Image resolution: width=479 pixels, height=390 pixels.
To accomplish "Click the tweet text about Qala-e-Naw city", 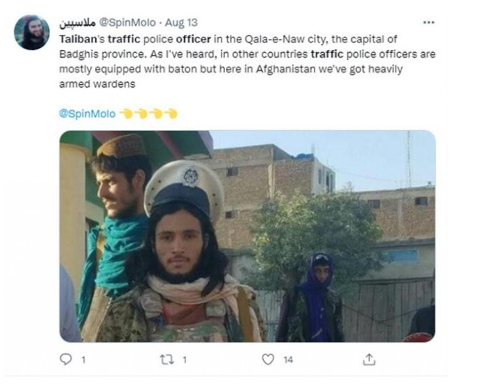I will coord(247,61).
